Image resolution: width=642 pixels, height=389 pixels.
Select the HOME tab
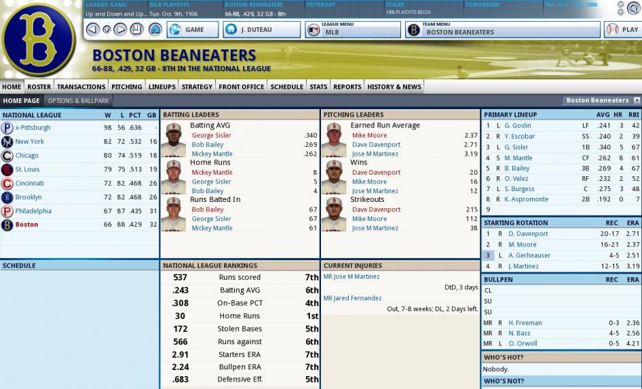[x=12, y=87]
